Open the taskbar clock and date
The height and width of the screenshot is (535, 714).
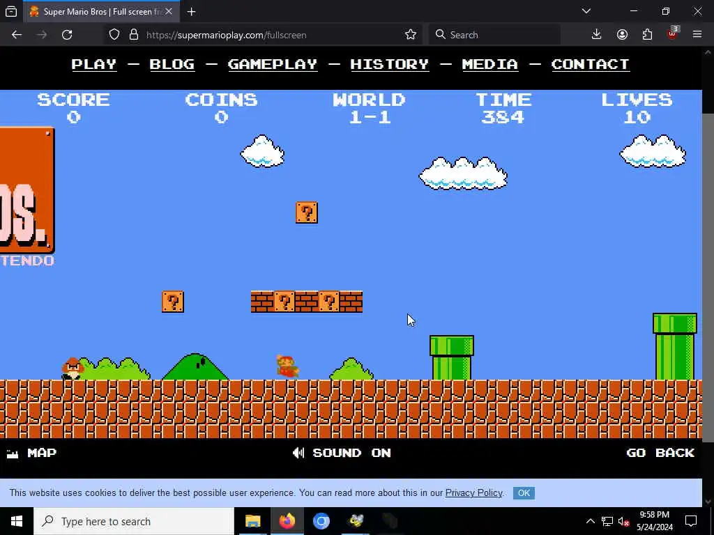click(x=654, y=521)
